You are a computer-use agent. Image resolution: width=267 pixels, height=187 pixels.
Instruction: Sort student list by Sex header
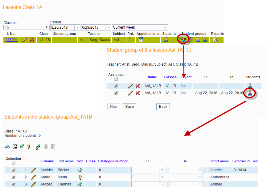(80, 161)
